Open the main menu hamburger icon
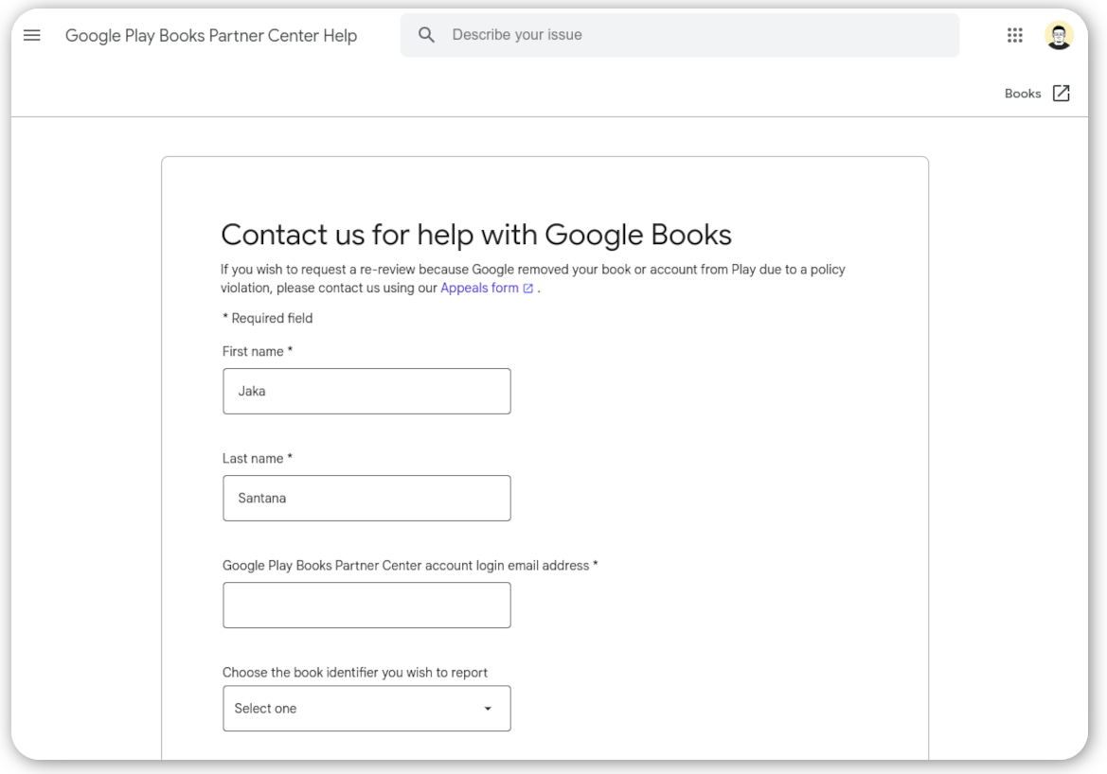The image size is (1107, 774). pyautogui.click(x=32, y=36)
